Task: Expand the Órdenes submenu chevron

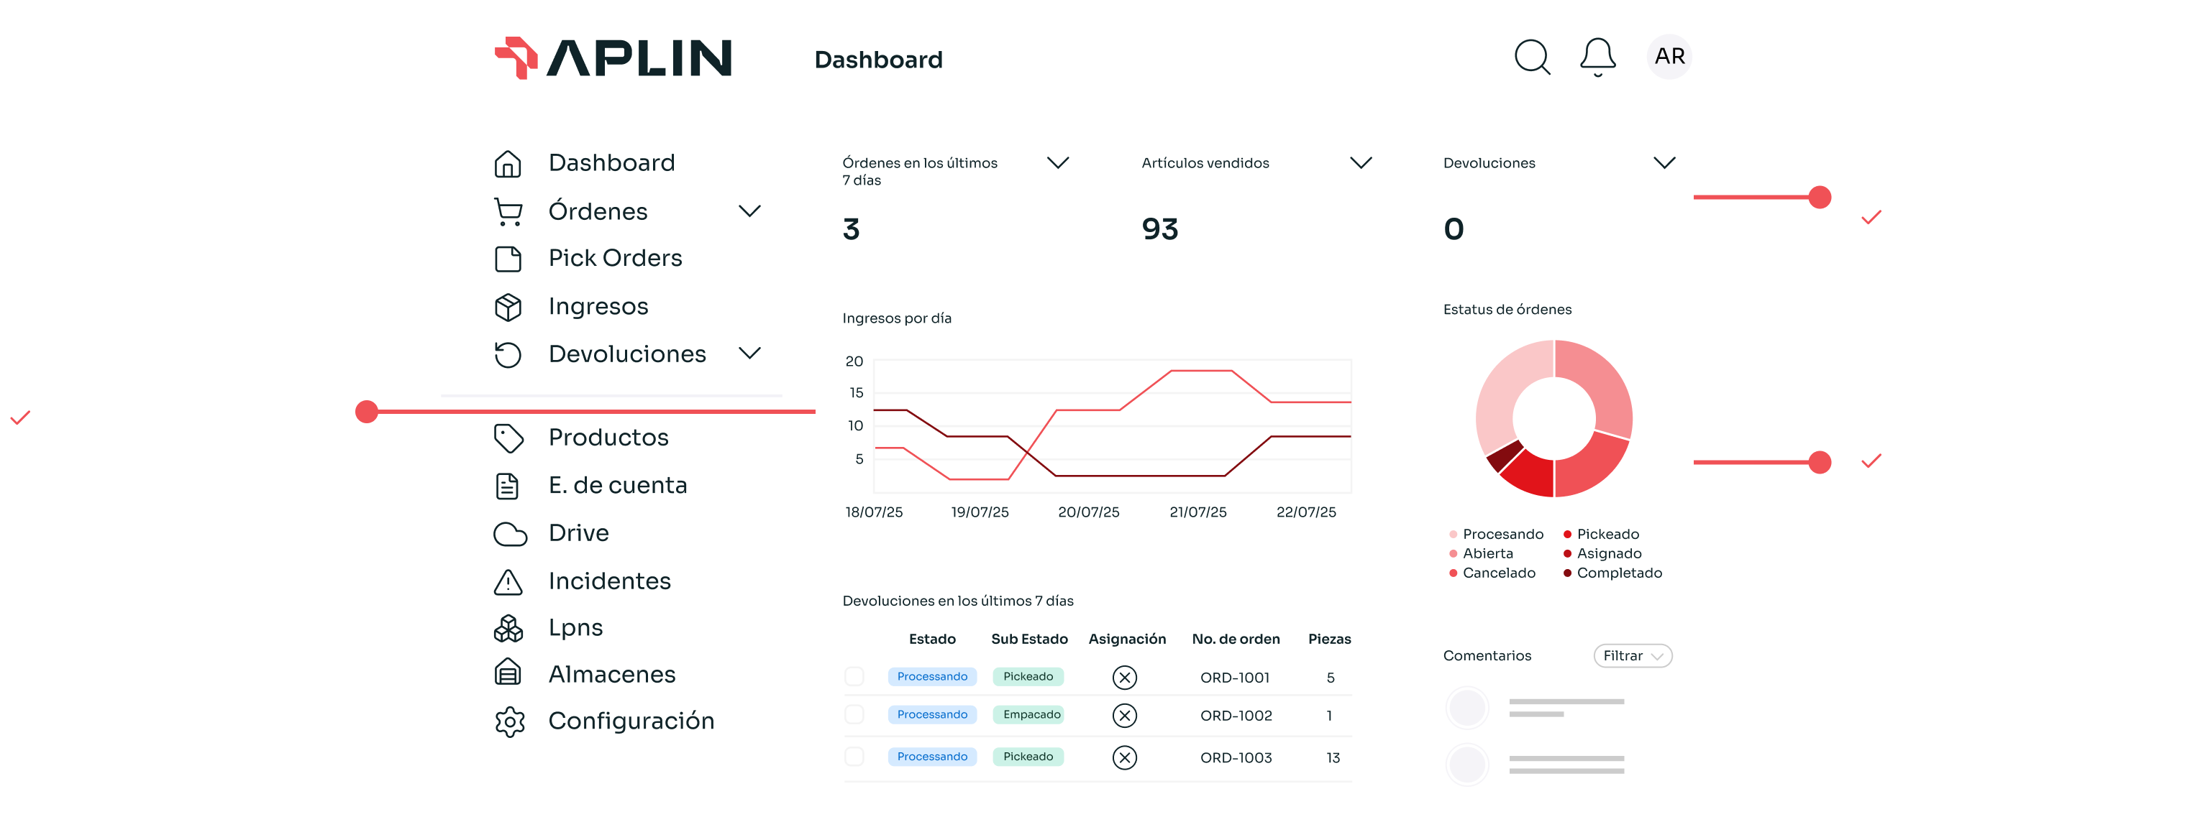Action: [749, 211]
